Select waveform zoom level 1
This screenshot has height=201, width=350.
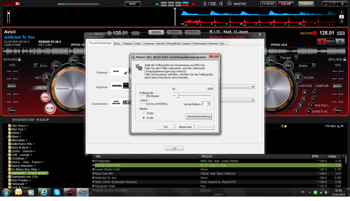pos(341,13)
